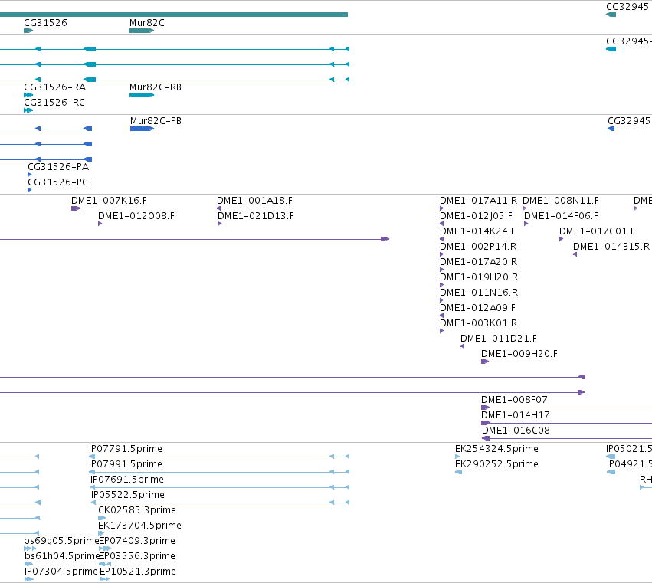
Task: Click the DME1-008F07 feature label
Action: 514,401
